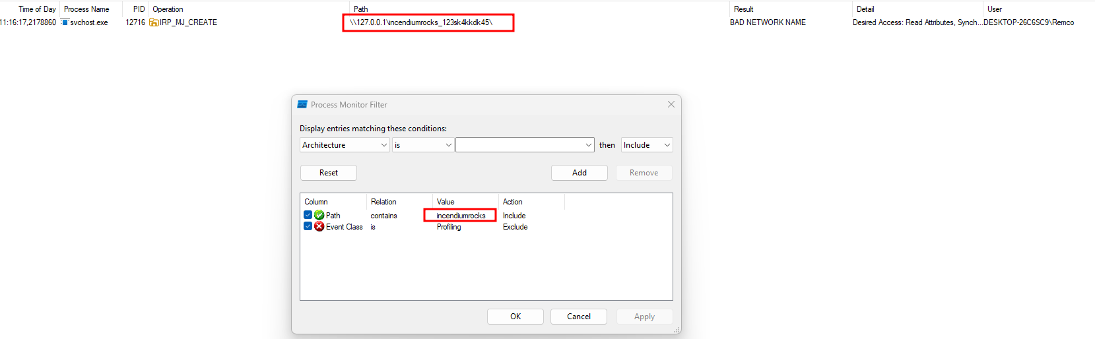1095x339 pixels.
Task: Uncheck the Path contains filter checkbox
Action: [308, 216]
